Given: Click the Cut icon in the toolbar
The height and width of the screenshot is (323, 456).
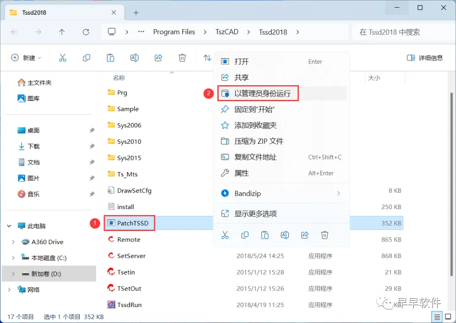Looking at the screenshot, I should (62, 58).
